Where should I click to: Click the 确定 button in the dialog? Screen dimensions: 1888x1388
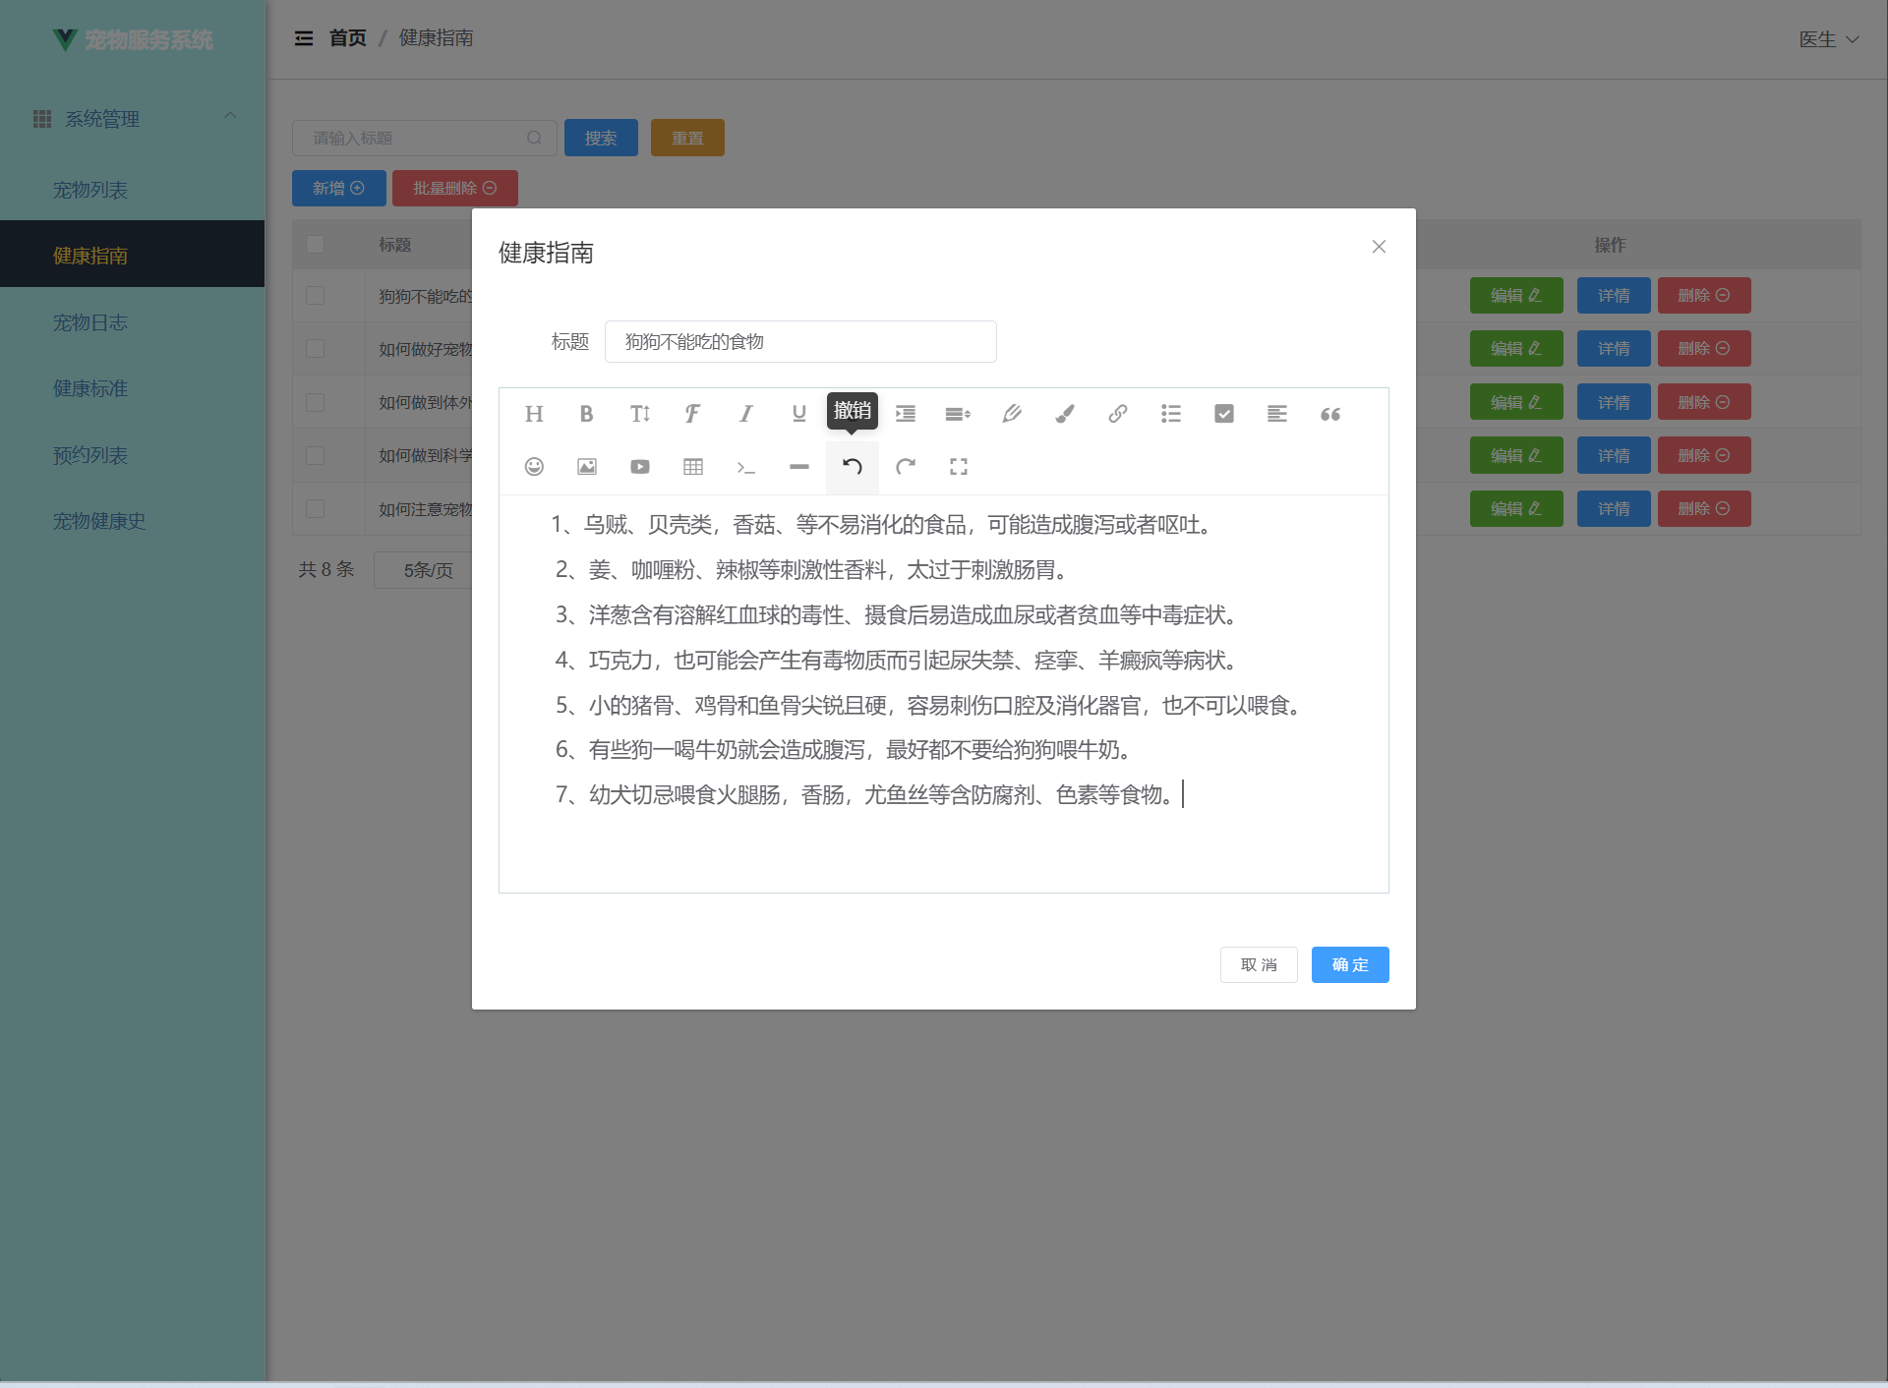tap(1349, 964)
